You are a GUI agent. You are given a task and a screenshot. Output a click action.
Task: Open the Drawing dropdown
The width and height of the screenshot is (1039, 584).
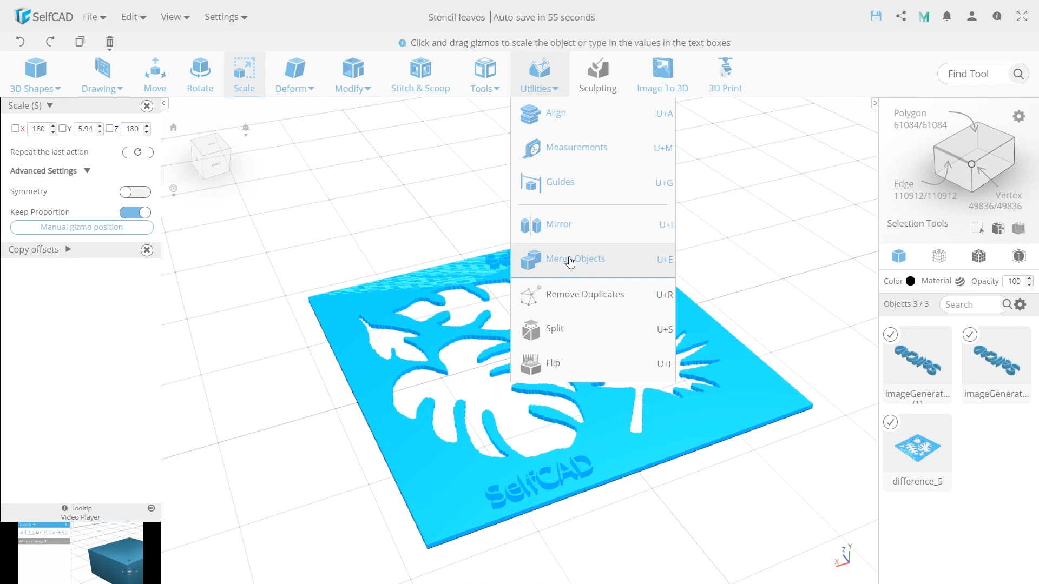coord(102,75)
